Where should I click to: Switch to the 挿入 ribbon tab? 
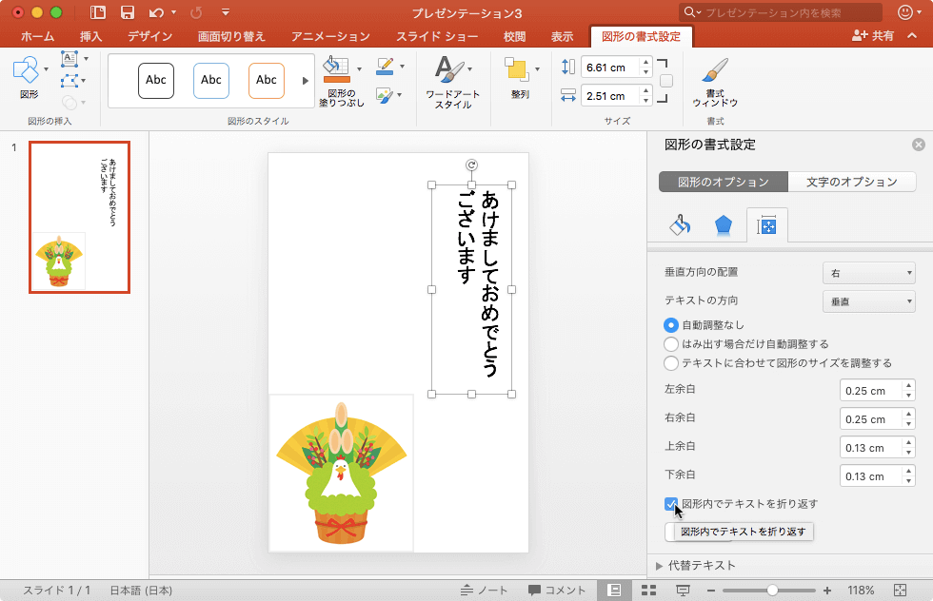[91, 37]
